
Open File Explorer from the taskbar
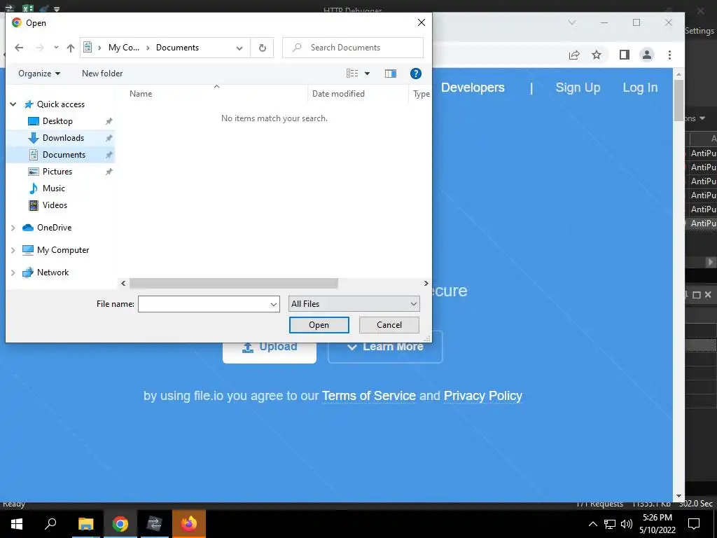[x=85, y=524]
